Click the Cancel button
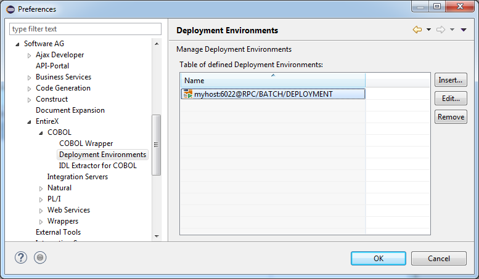Viewport: 479px width, 279px height. tap(439, 259)
